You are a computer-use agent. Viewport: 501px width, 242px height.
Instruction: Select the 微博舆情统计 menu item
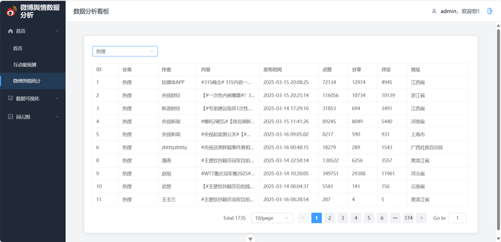click(x=33, y=81)
